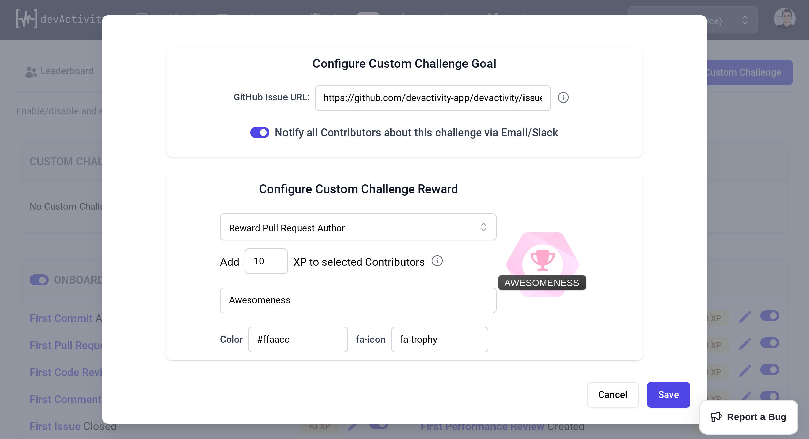Click the pencil edit icon for First Commit
The height and width of the screenshot is (439, 809).
pyautogui.click(x=745, y=316)
